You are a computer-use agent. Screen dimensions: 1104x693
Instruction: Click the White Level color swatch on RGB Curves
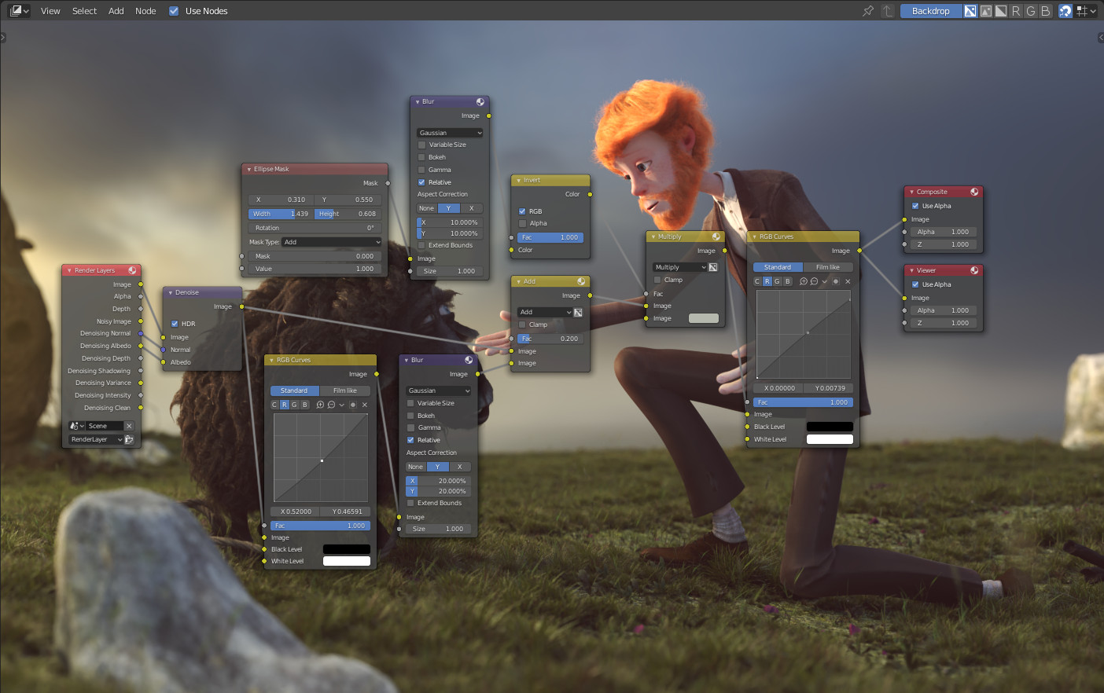pyautogui.click(x=830, y=439)
